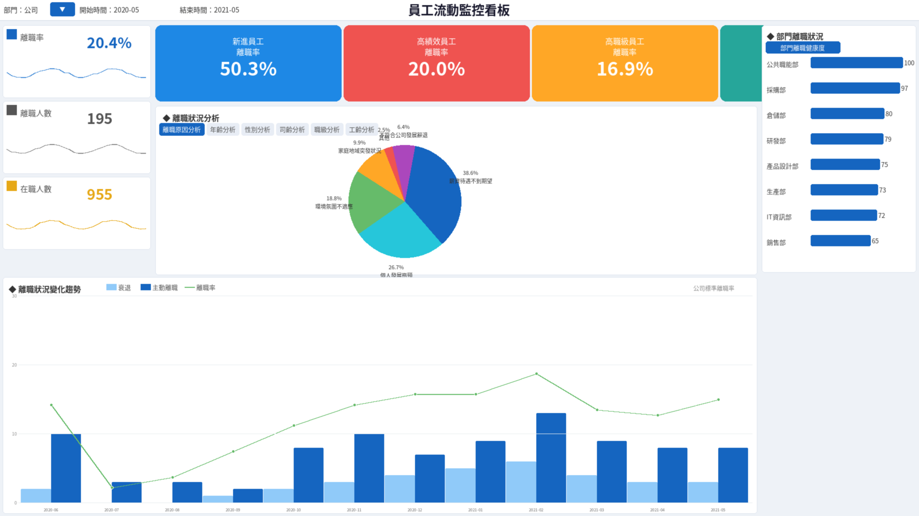Click the diamond icon next to 離職狀況分析
919x516 pixels.
(166, 118)
